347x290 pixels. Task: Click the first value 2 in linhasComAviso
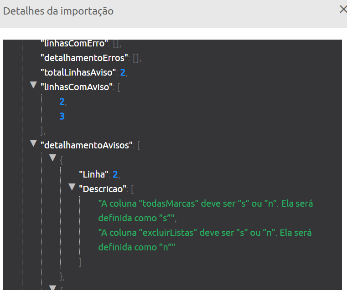[x=62, y=102]
